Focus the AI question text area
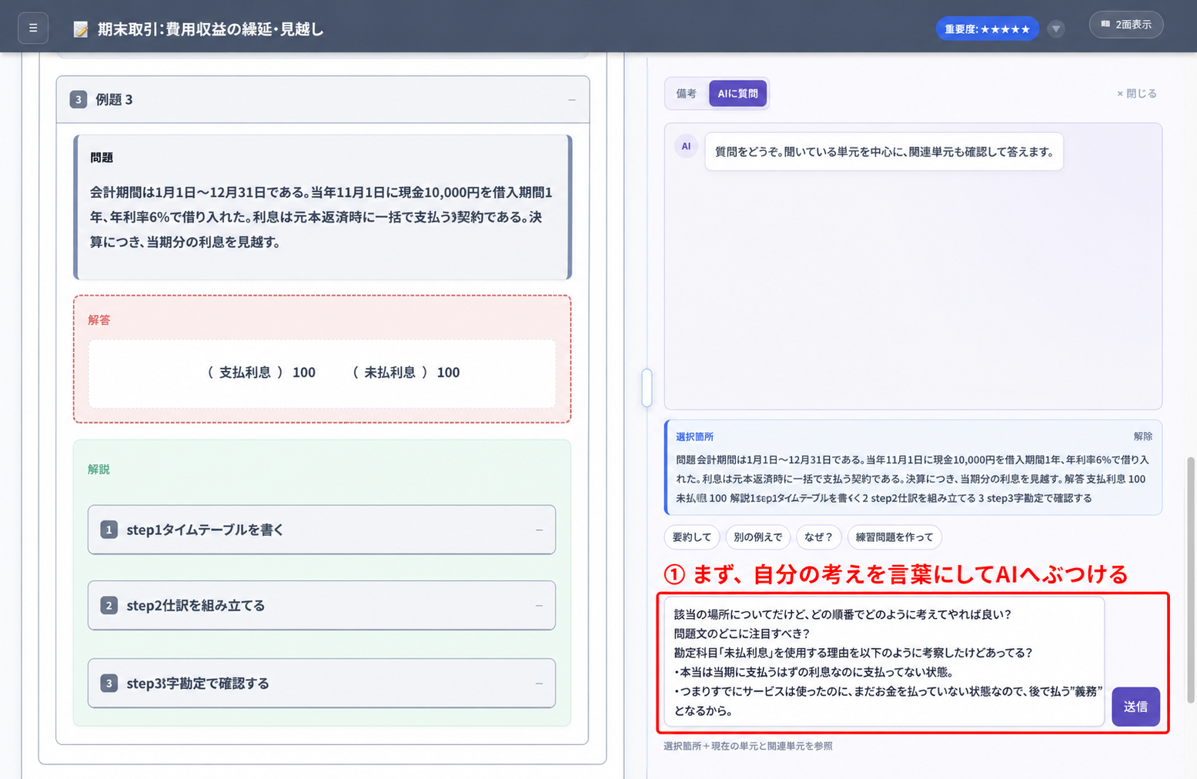Image resolution: width=1197 pixels, height=779 pixels. pos(884,662)
